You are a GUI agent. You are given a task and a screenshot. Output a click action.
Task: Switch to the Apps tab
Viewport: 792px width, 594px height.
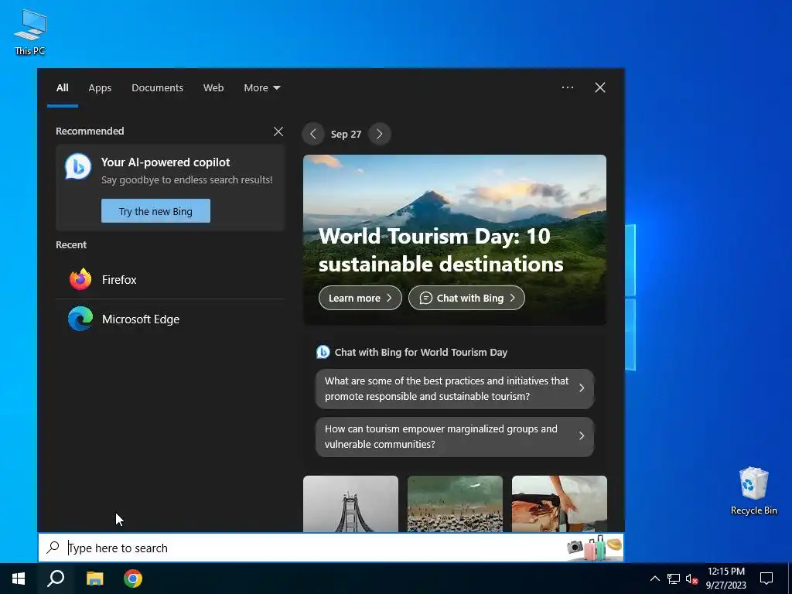pos(100,88)
